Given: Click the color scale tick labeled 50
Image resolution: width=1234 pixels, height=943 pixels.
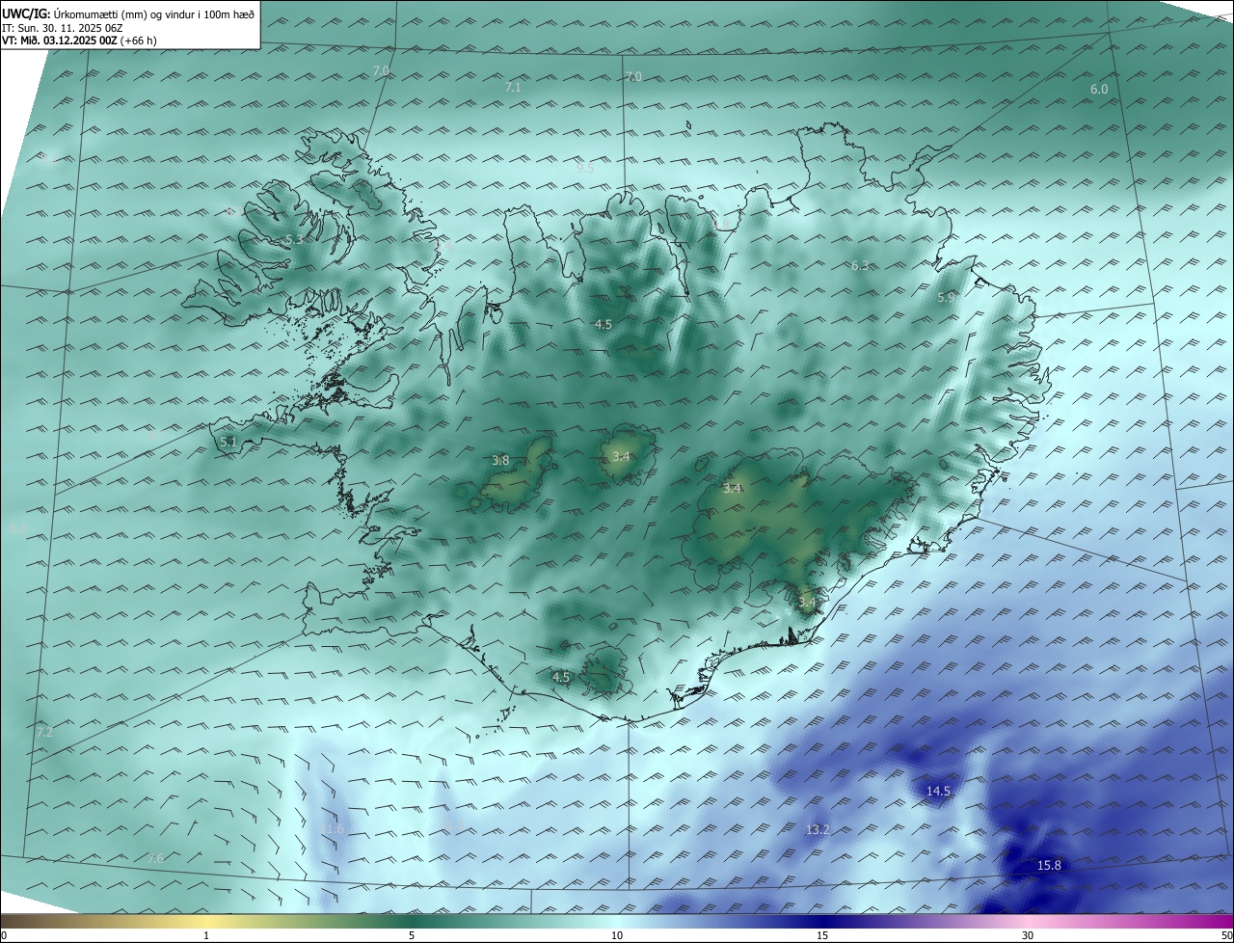Looking at the screenshot, I should coord(1226,934).
